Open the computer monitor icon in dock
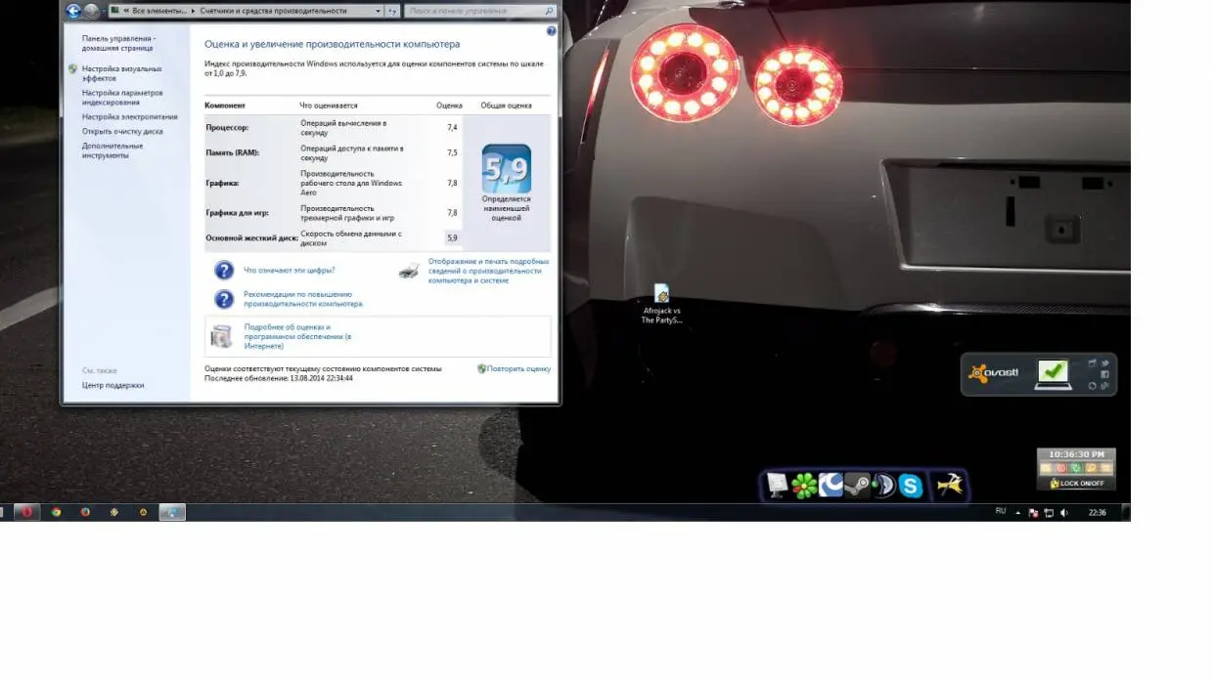 [778, 485]
